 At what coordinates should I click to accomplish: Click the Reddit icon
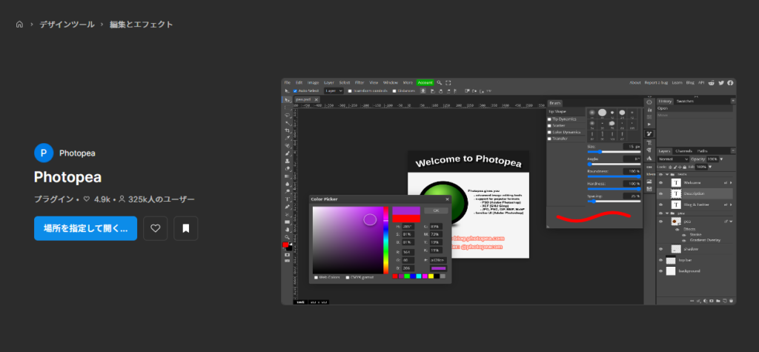711,83
